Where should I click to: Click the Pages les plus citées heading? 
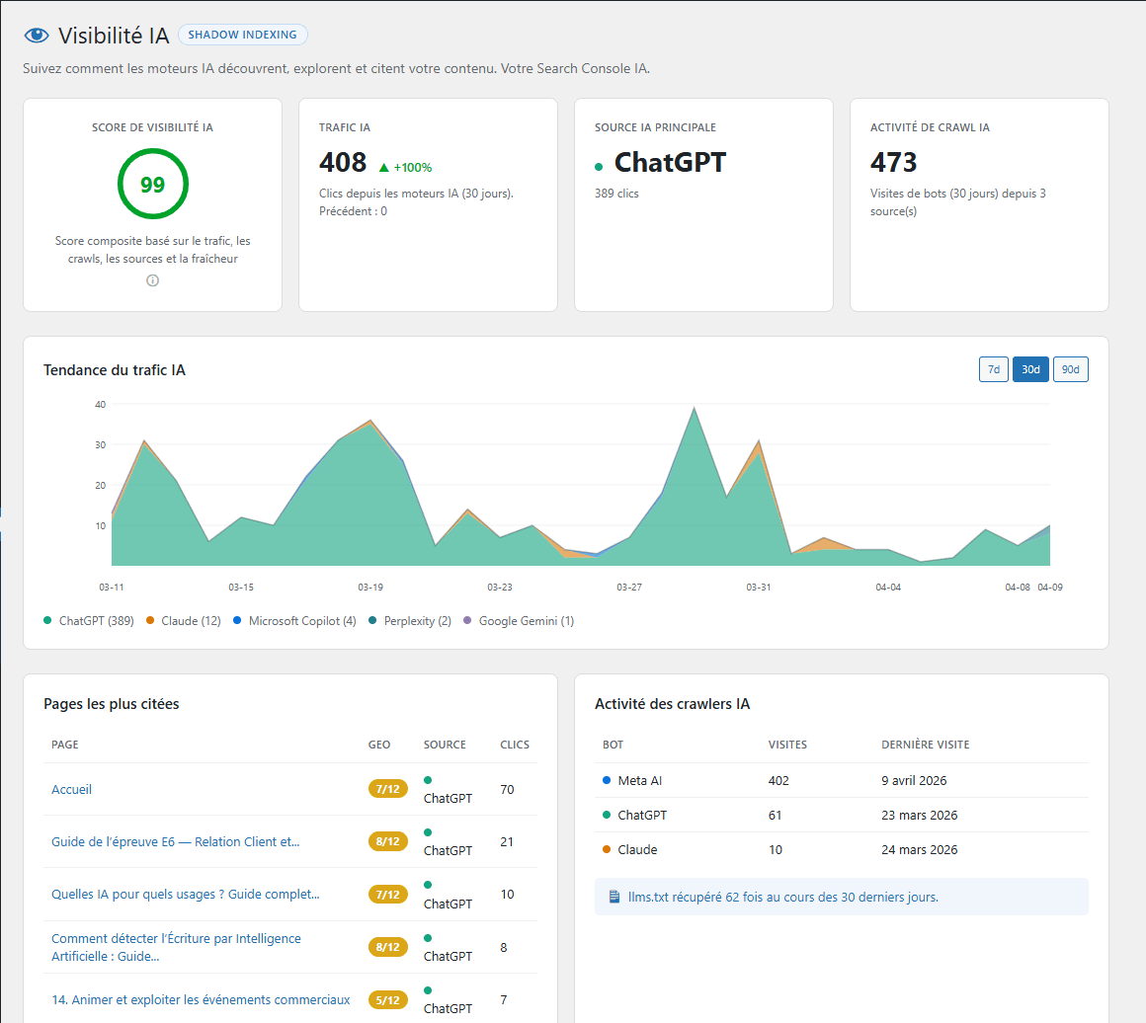(111, 704)
